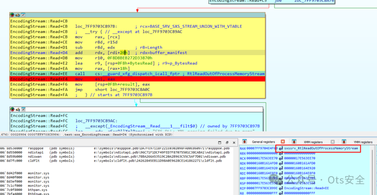Screen dimensions: 377x195
Task: Close the XMM registers tab
Action: [x=333, y=142]
